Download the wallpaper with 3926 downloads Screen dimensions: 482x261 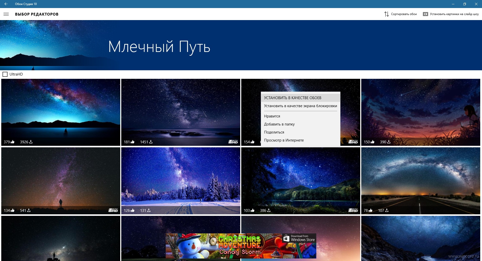(31, 142)
